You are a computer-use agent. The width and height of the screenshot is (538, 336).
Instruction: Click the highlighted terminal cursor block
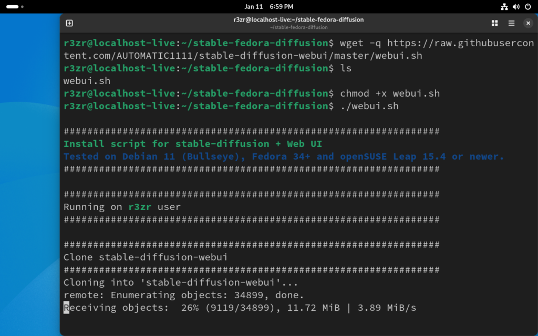67,308
